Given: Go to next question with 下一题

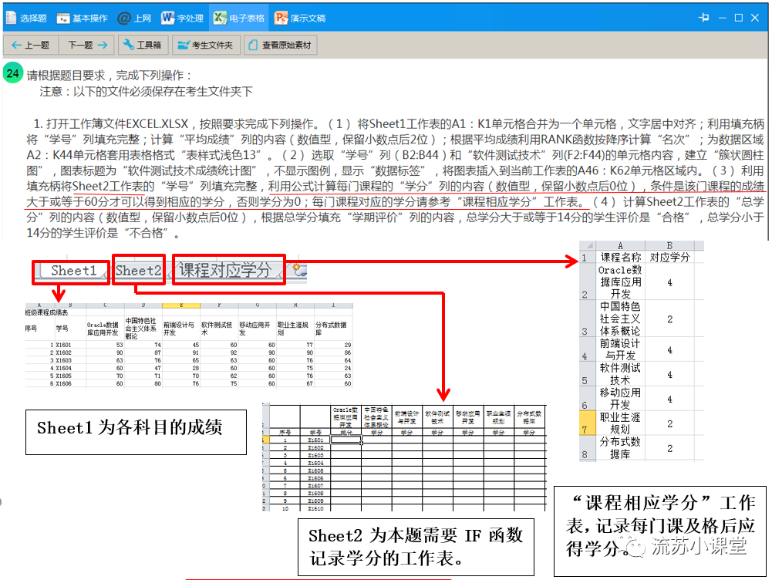Looking at the screenshot, I should [87, 45].
